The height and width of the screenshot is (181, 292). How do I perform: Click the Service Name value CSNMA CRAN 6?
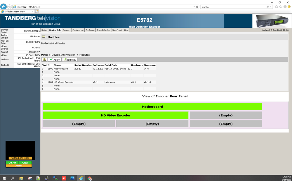(32, 31)
